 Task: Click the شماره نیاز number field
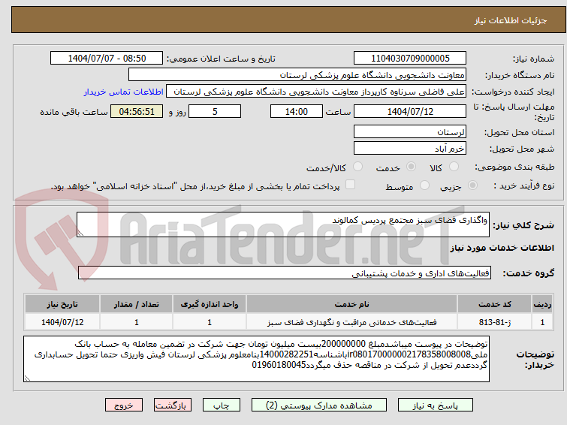tap(410, 58)
